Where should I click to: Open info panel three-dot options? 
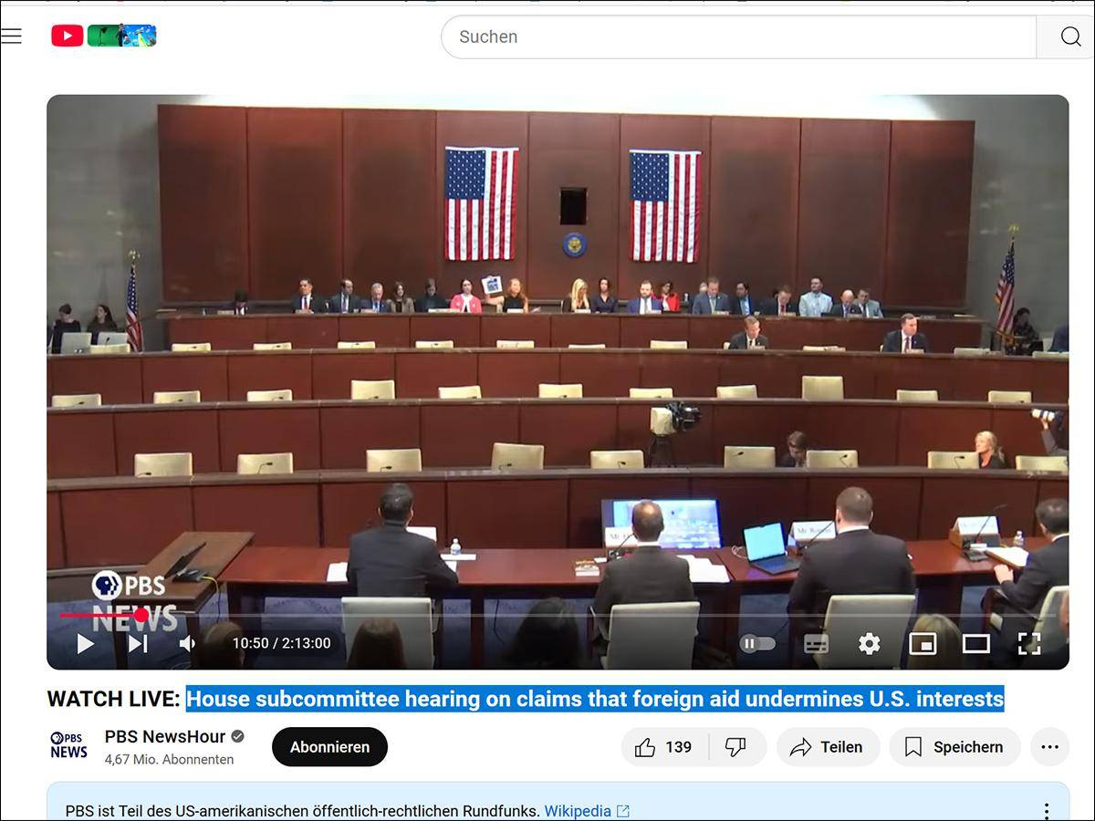[1047, 811]
